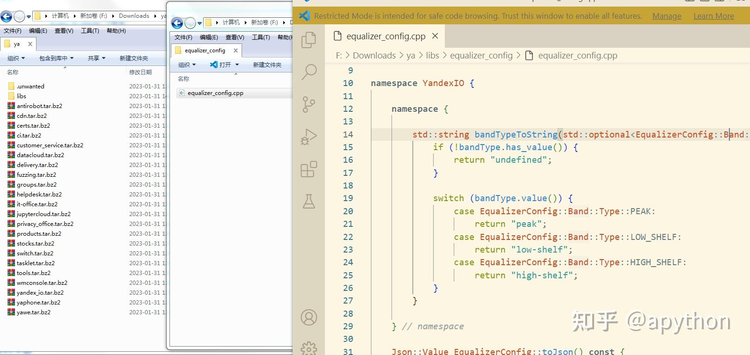750x355 pixels.
Task: Click the VS Code logo in Restricted Mode banner
Action: (304, 15)
